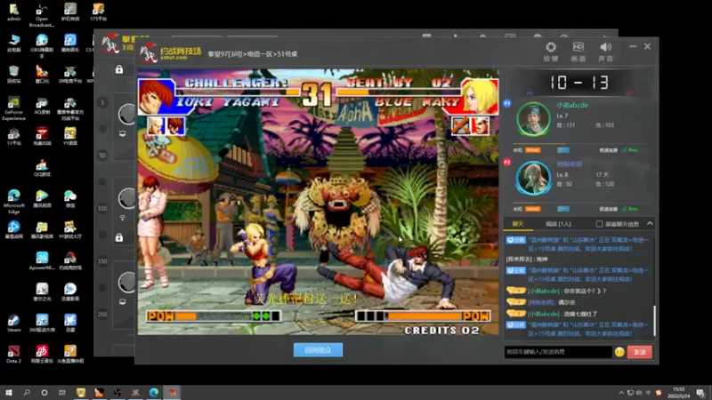Open the notification center in system tray
Viewport: 712px width, 400px height.
click(x=701, y=393)
